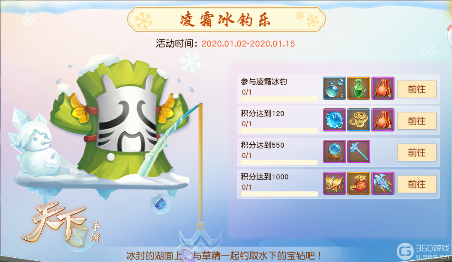Open the golden treasure chest reward
This screenshot has width=452, height=262.
click(334, 183)
